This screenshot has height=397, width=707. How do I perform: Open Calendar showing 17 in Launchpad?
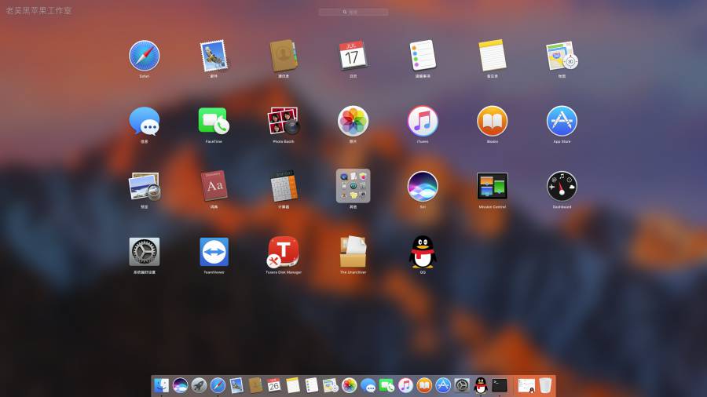(x=353, y=56)
